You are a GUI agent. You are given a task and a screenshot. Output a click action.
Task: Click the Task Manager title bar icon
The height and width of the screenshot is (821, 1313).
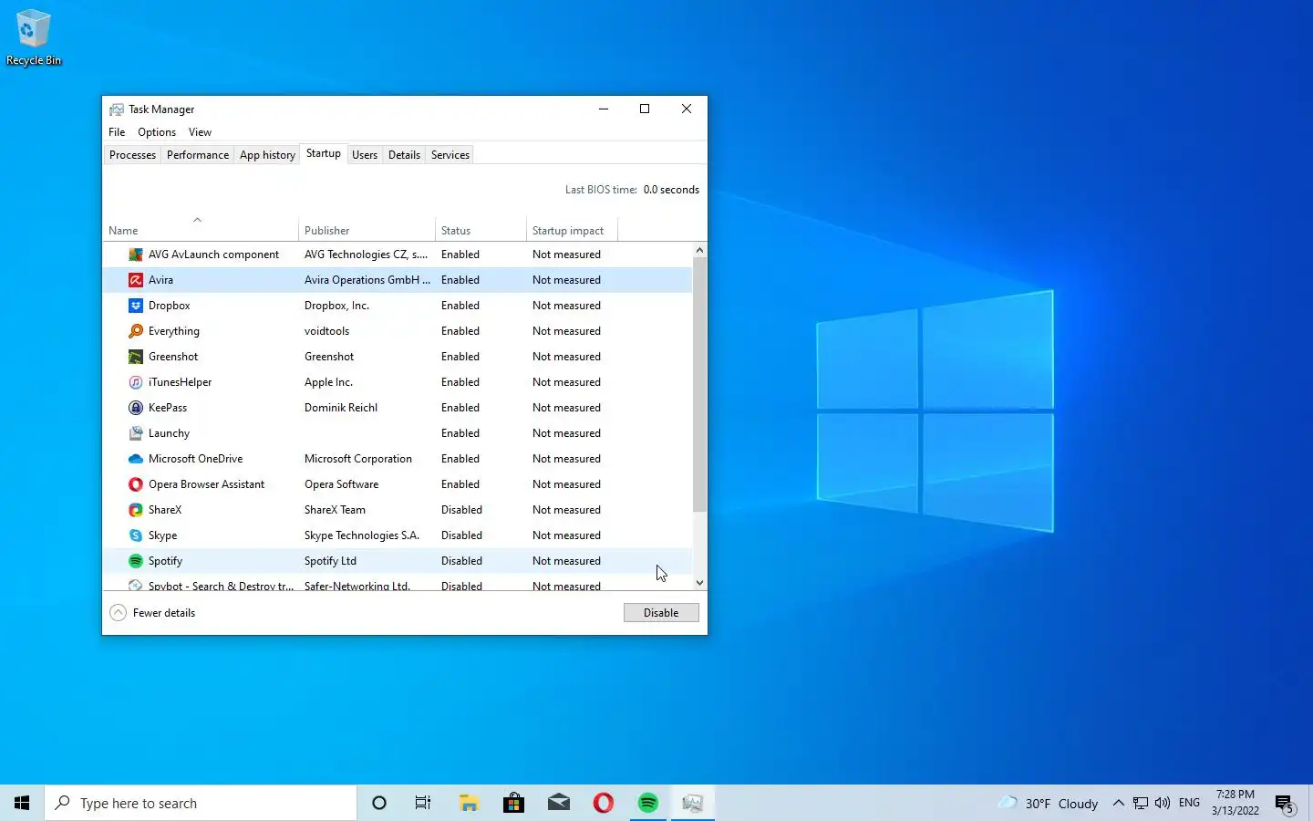117,109
